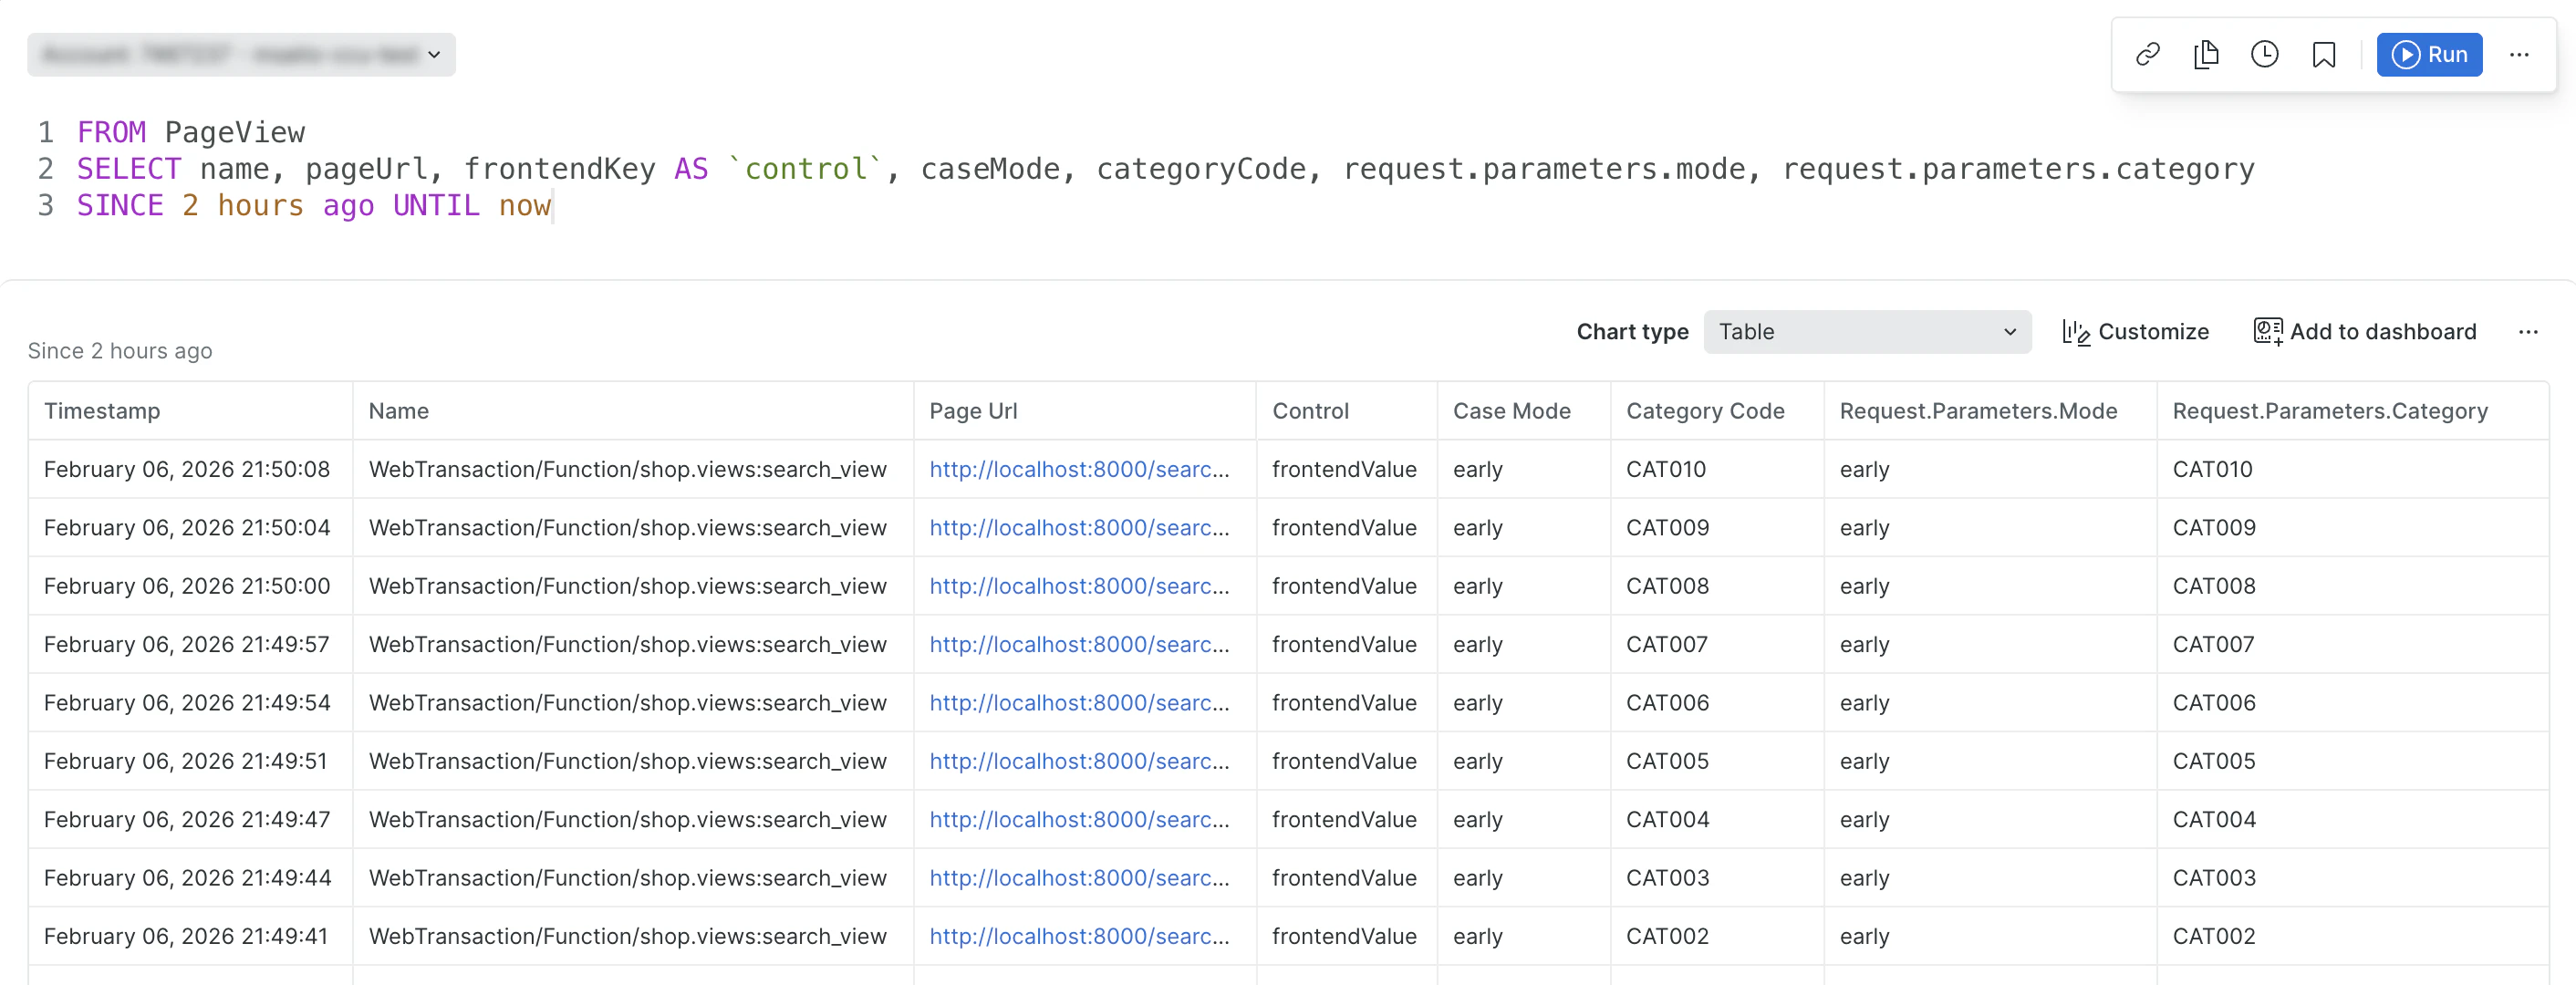Bookmark this query with bookmark icon

pyautogui.click(x=2323, y=54)
